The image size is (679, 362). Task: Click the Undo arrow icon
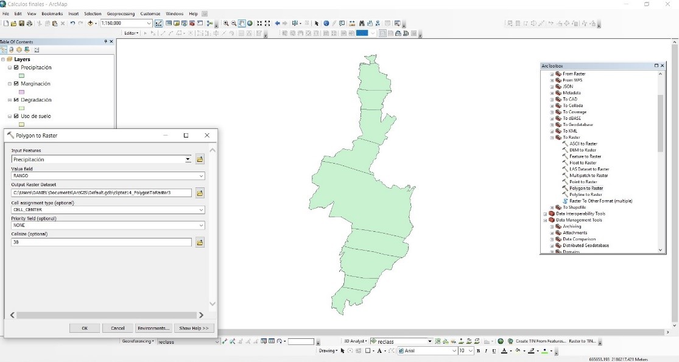tap(72, 23)
